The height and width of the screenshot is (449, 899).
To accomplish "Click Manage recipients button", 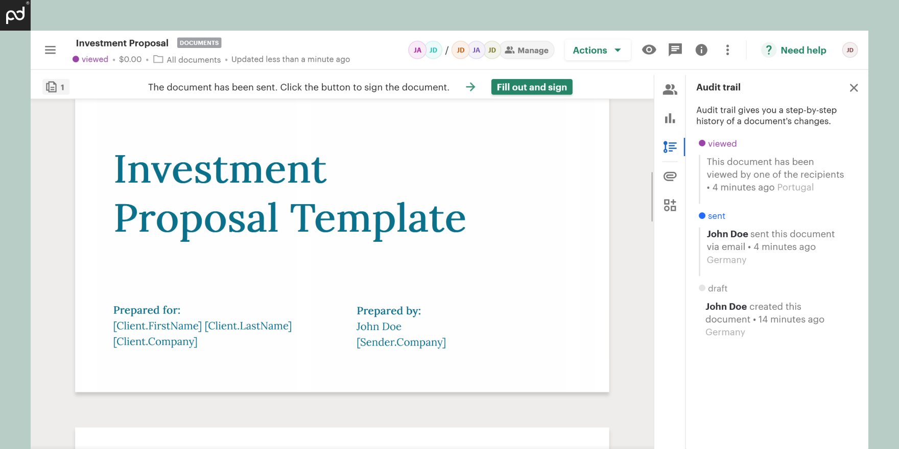I will click(x=527, y=50).
